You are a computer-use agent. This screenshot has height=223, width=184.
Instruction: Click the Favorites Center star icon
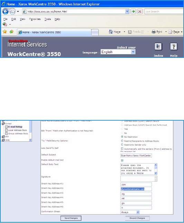tap(5, 32)
